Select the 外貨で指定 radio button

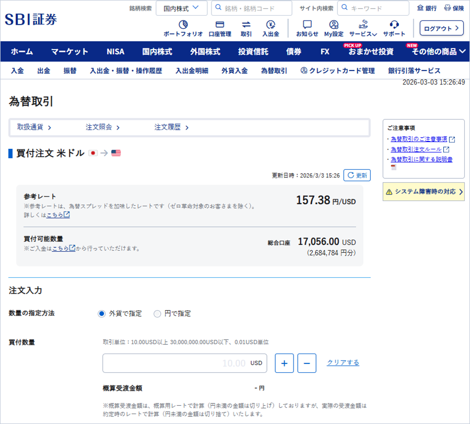point(102,314)
